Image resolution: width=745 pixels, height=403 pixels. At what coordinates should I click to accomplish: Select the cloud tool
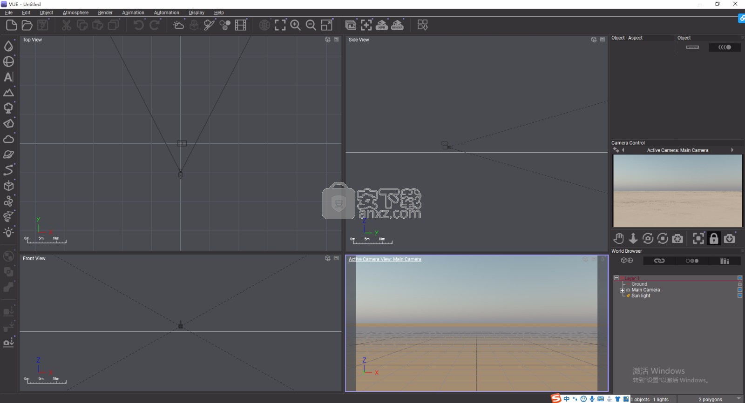tap(8, 139)
